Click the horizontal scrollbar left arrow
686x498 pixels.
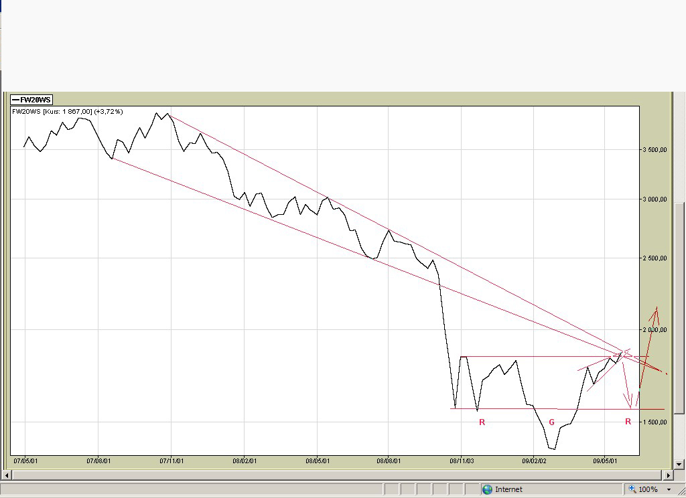click(7, 475)
